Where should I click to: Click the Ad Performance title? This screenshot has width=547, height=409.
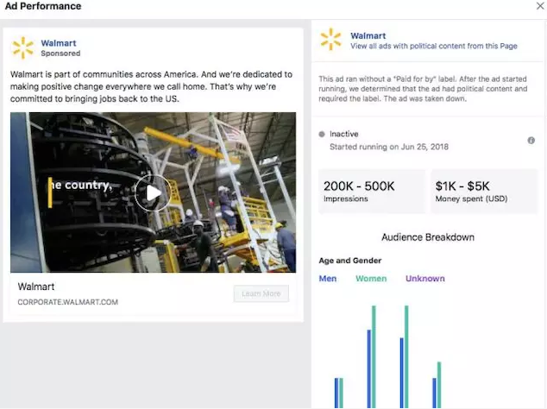click(43, 6)
